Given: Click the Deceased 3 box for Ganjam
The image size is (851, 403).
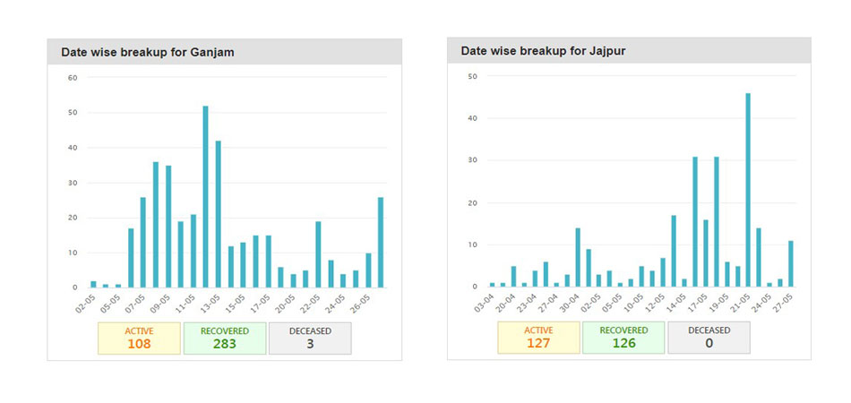Looking at the screenshot, I should click(309, 339).
